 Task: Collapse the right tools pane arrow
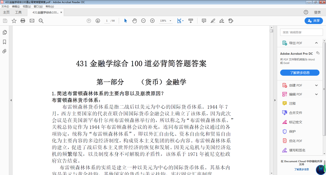(x=275, y=100)
